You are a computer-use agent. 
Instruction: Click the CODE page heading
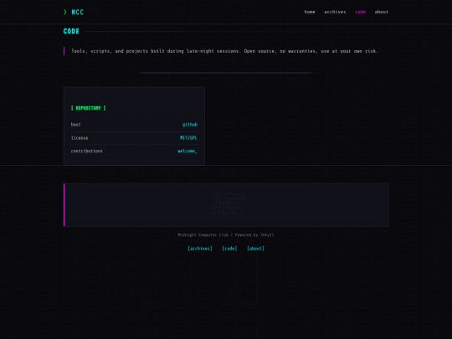click(x=71, y=31)
